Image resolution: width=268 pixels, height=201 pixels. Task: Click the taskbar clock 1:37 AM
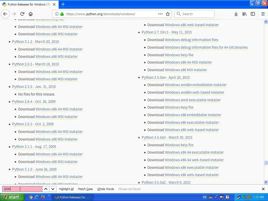(x=258, y=197)
